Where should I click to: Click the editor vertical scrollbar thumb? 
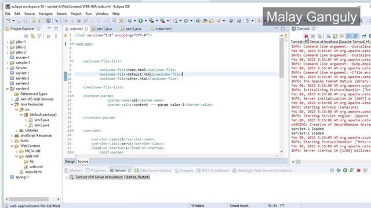tap(281, 58)
